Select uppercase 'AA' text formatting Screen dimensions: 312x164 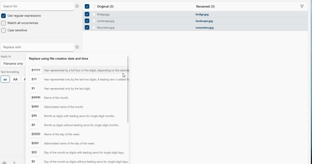point(15,79)
